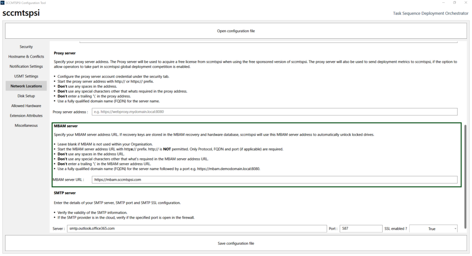Switch to Hostname & Conflicts tab
Screen dimensions: 472x256
(x=26, y=57)
